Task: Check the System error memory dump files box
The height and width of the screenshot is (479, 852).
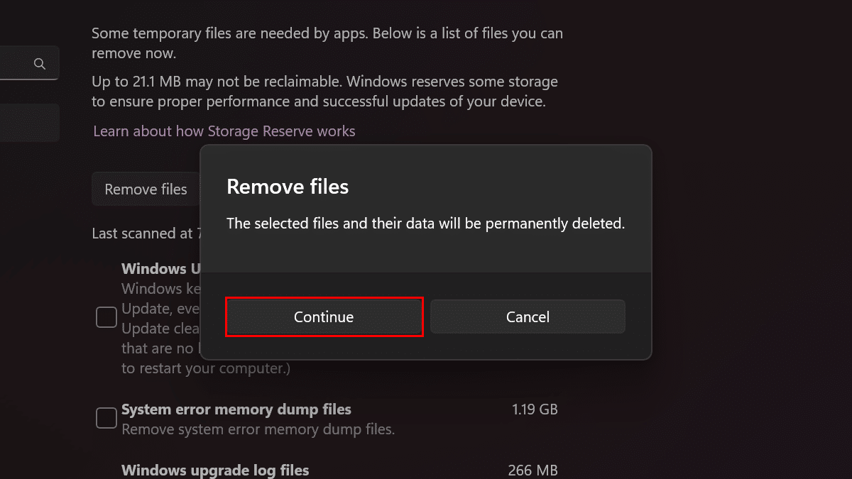Action: [x=106, y=418]
